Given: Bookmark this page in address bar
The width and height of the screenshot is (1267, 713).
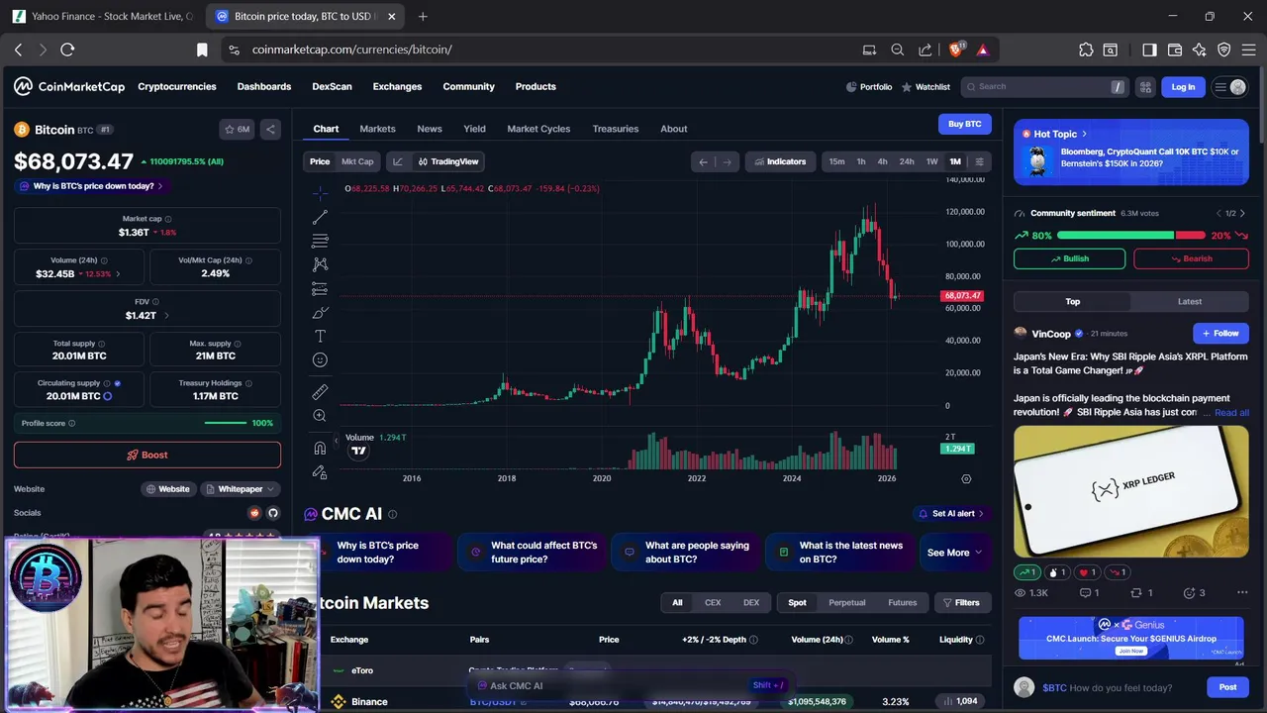Looking at the screenshot, I should (202, 50).
